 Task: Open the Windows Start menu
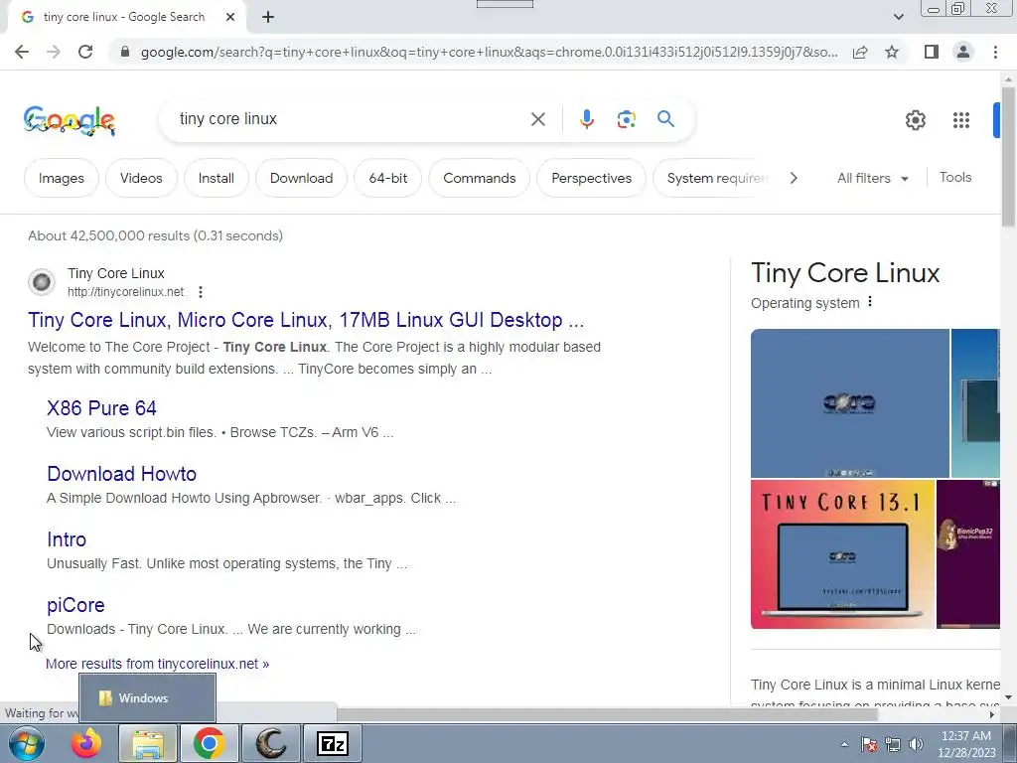tap(27, 743)
